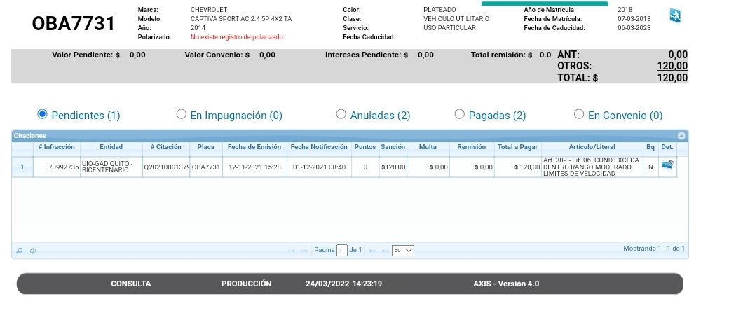
Task: Go to next page of citations
Action: [373, 251]
